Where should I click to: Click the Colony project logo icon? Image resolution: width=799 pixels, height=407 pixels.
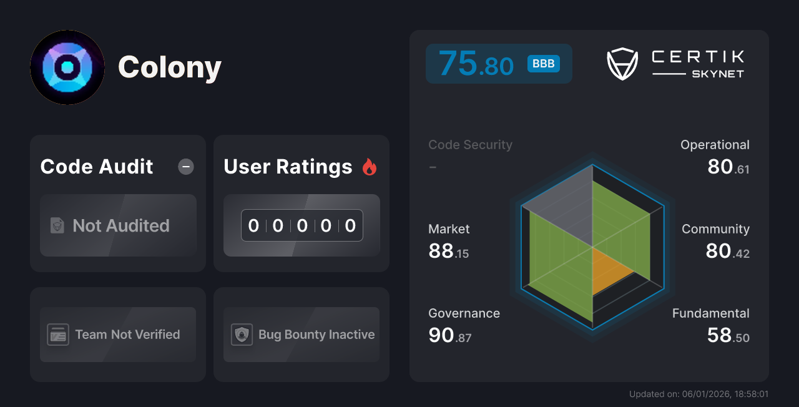67,67
